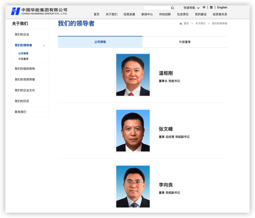
Task: Open 我们的历史 in the sidebar
Action: 22,101
